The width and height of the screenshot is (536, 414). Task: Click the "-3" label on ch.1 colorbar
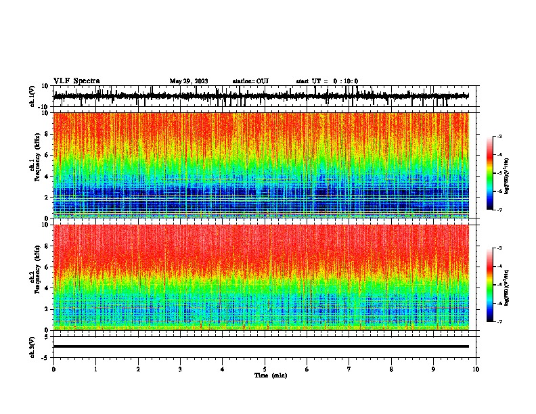[499, 136]
